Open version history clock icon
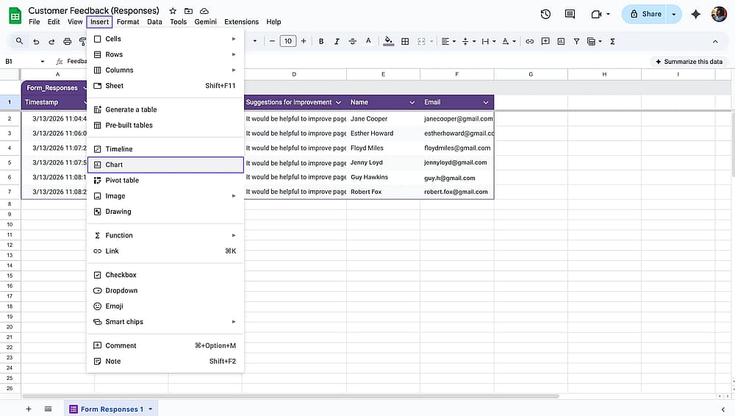Viewport: 735px width, 416px height. [545, 14]
